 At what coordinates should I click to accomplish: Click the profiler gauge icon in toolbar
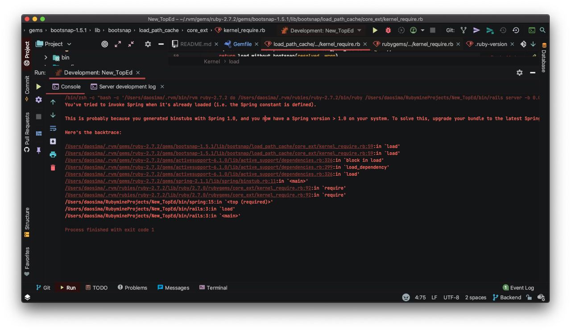(x=414, y=30)
